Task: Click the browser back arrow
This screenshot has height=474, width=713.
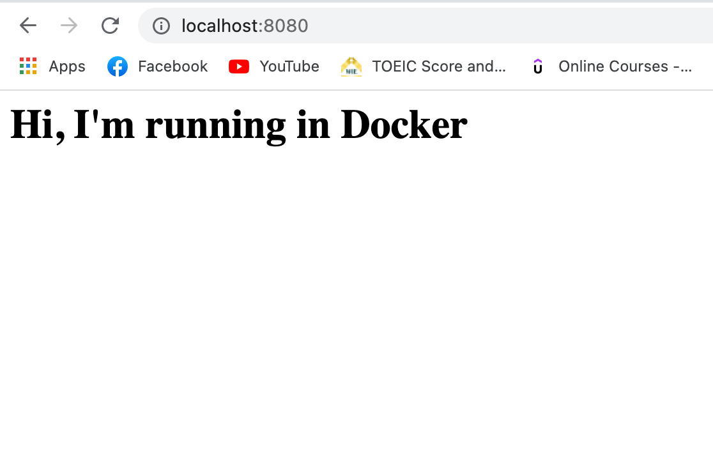Action: pos(28,26)
